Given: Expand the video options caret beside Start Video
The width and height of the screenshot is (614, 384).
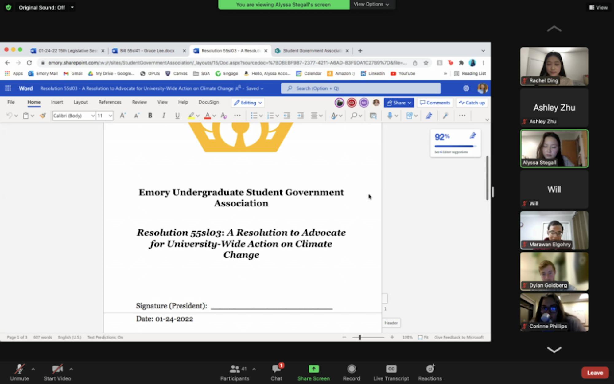Looking at the screenshot, I should coord(71,369).
